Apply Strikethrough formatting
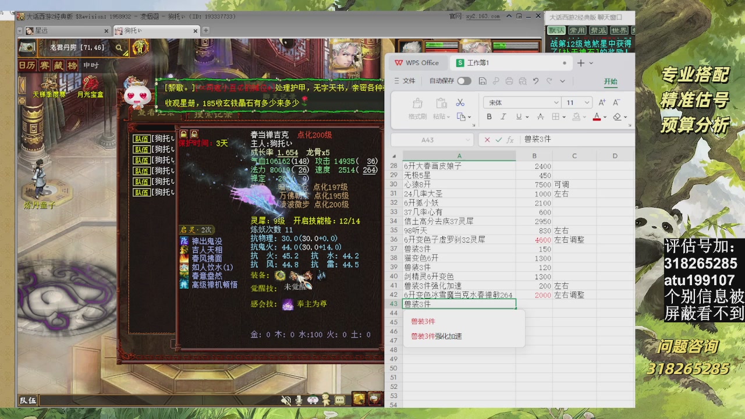Screen dimensions: 745x419 (540, 117)
